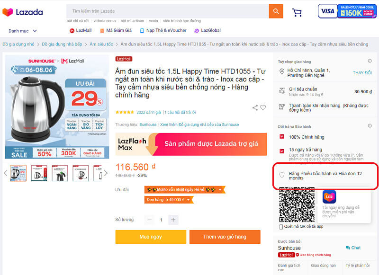Select the fourth product thumbnail
The height and width of the screenshot is (275, 379).
(81, 173)
